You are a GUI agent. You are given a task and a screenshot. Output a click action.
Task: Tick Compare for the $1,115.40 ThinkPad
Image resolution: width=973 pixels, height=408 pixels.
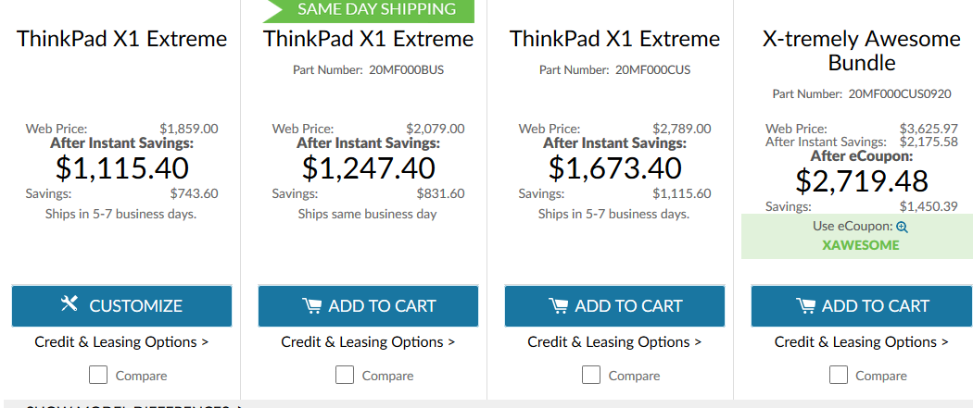98,375
